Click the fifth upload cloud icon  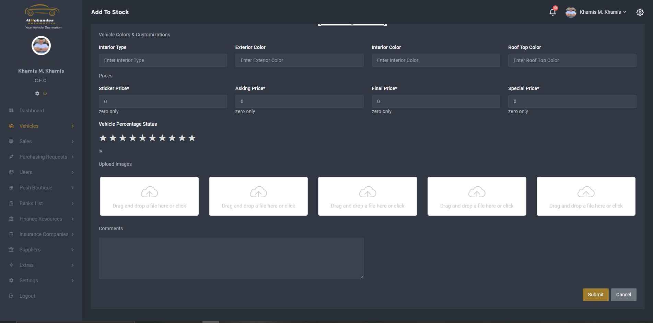point(586,192)
